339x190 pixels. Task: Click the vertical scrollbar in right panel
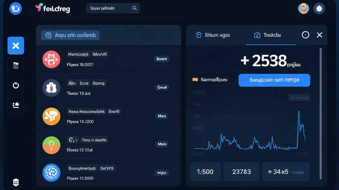tap(320, 112)
